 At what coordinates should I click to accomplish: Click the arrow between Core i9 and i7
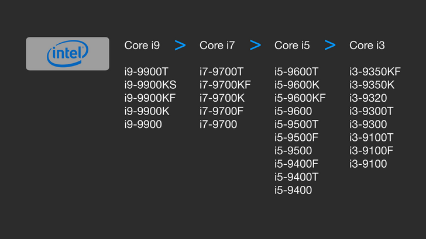(180, 45)
